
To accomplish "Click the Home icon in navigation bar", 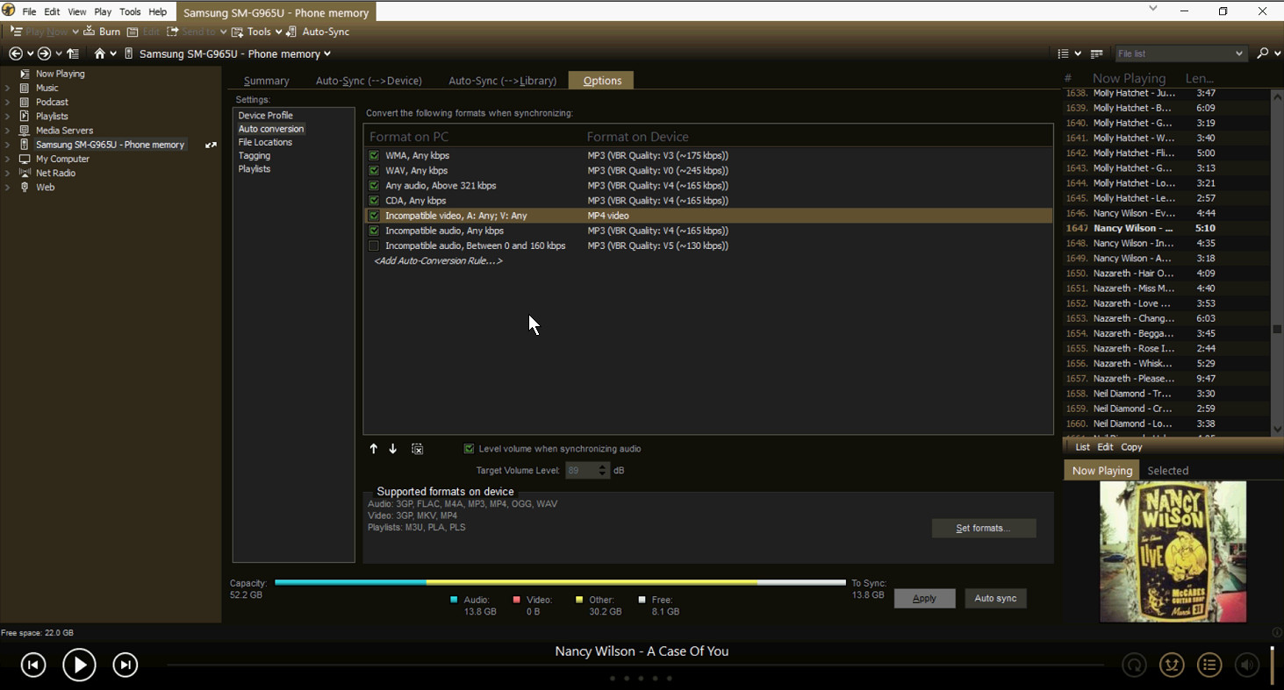I will click(x=99, y=53).
